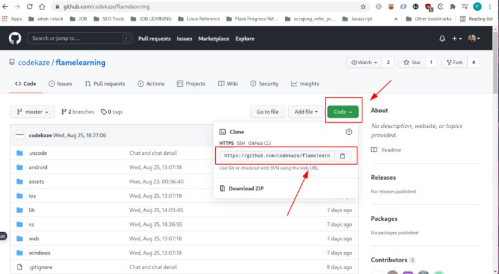Open Projects tab
Viewport: 499px width, 274px height.
coord(191,84)
